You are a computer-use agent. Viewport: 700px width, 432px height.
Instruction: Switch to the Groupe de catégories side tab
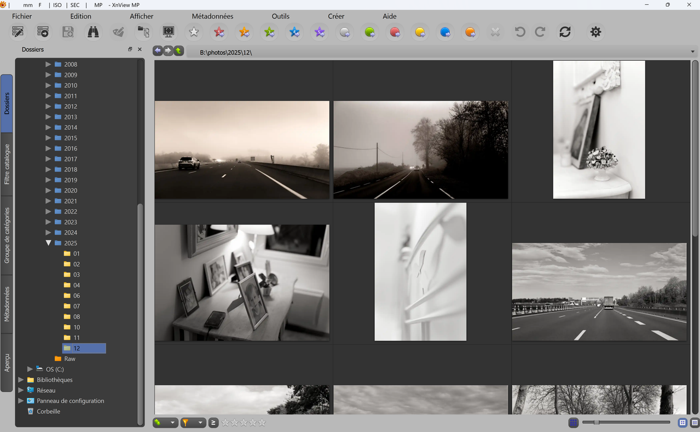pyautogui.click(x=7, y=235)
